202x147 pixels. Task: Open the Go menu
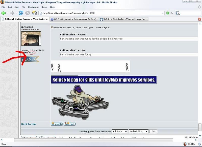[23, 7]
